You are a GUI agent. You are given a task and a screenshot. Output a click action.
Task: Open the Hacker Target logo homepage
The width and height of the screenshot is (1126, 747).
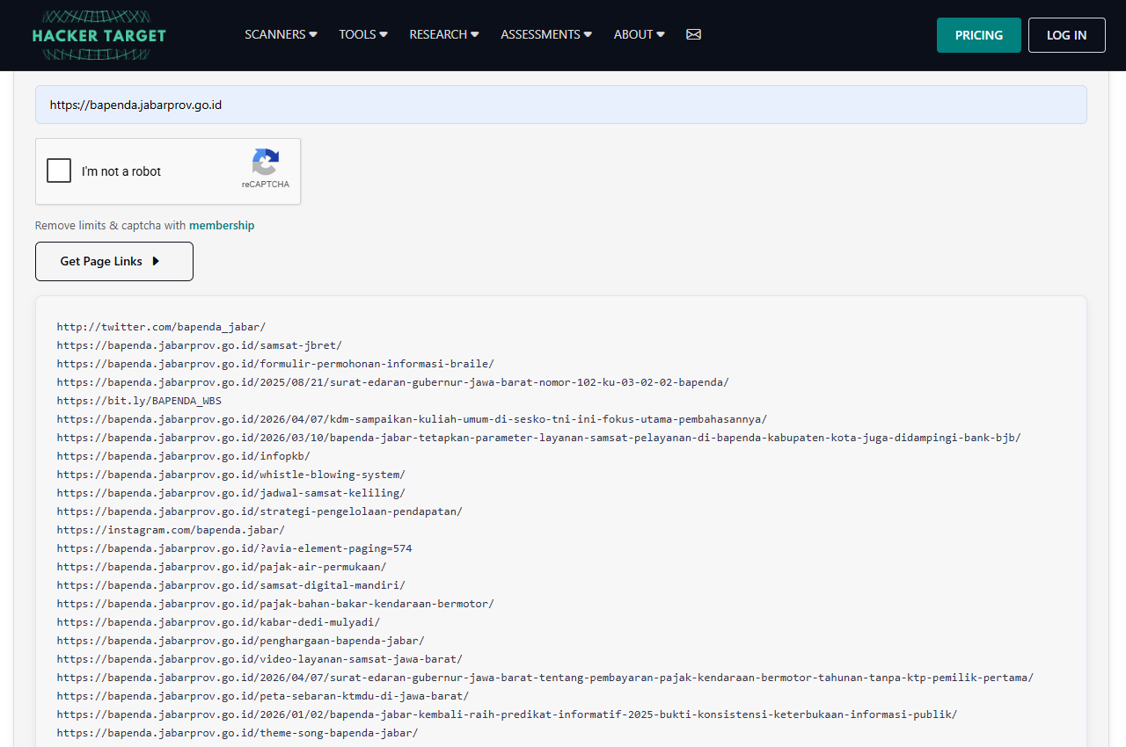coord(99,35)
